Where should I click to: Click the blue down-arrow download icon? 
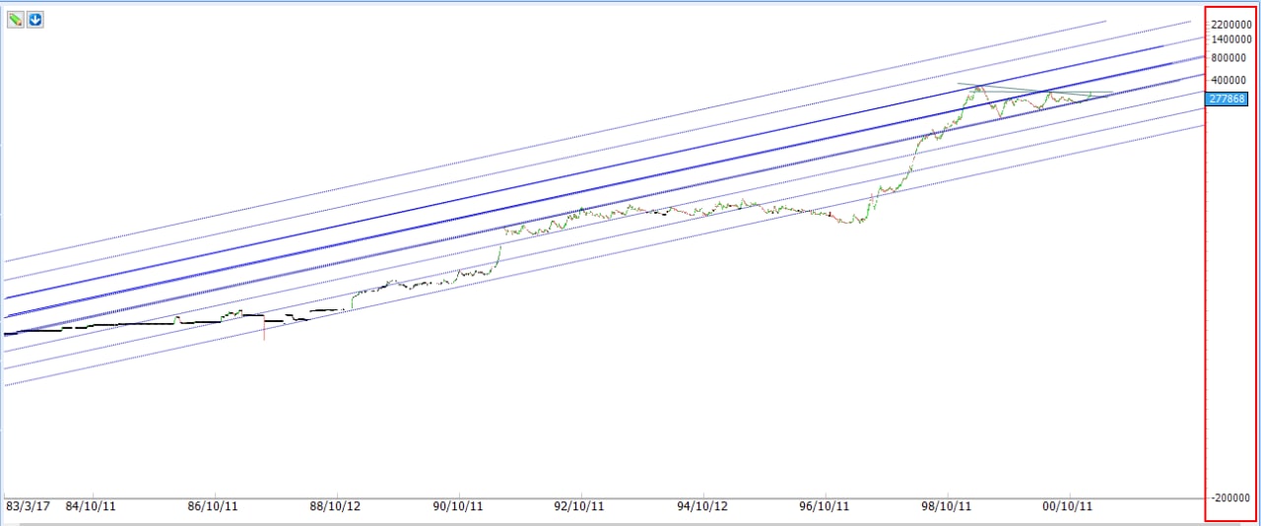(x=34, y=19)
